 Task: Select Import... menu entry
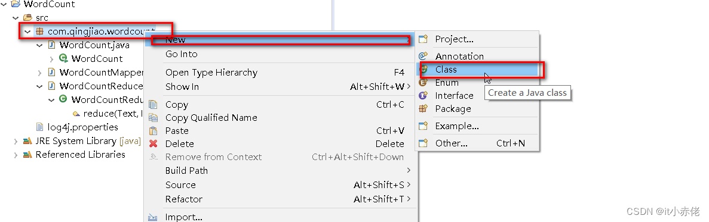click(x=280, y=217)
